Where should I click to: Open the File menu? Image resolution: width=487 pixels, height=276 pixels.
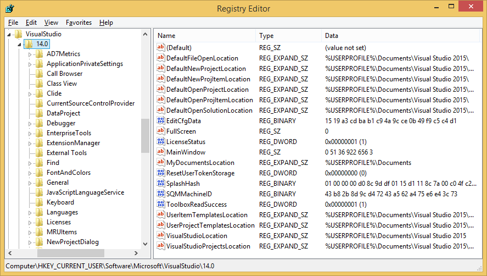(x=13, y=23)
